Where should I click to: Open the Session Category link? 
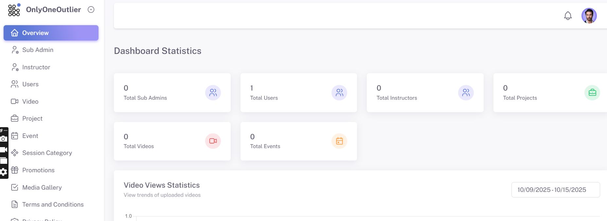point(47,153)
